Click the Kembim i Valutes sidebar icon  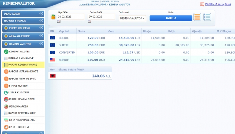pos(6,52)
